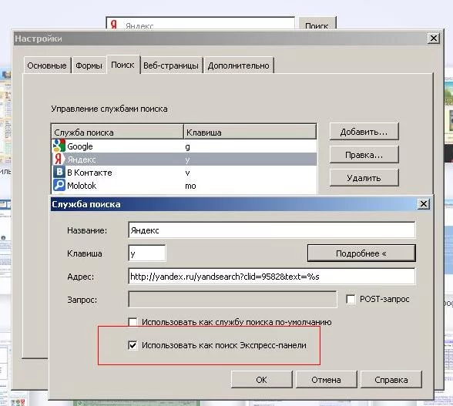Click the Адрес URL input field
This screenshot has width=453, height=406.
click(271, 277)
